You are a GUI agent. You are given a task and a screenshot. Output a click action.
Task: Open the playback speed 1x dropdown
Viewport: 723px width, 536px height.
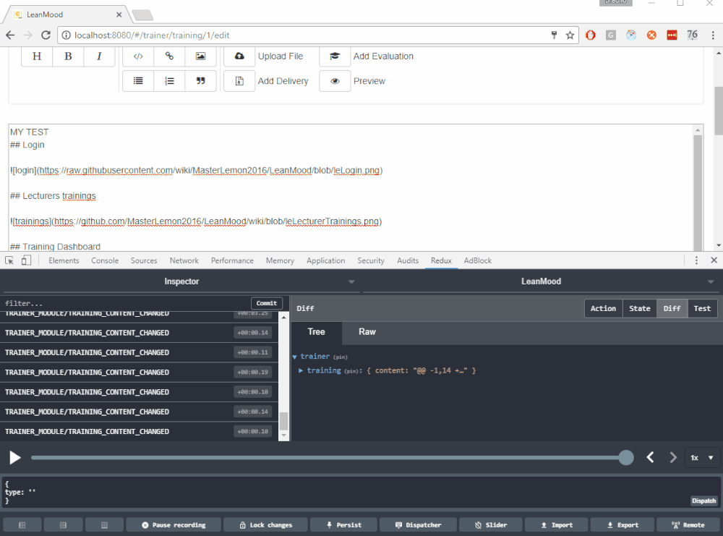click(x=700, y=457)
